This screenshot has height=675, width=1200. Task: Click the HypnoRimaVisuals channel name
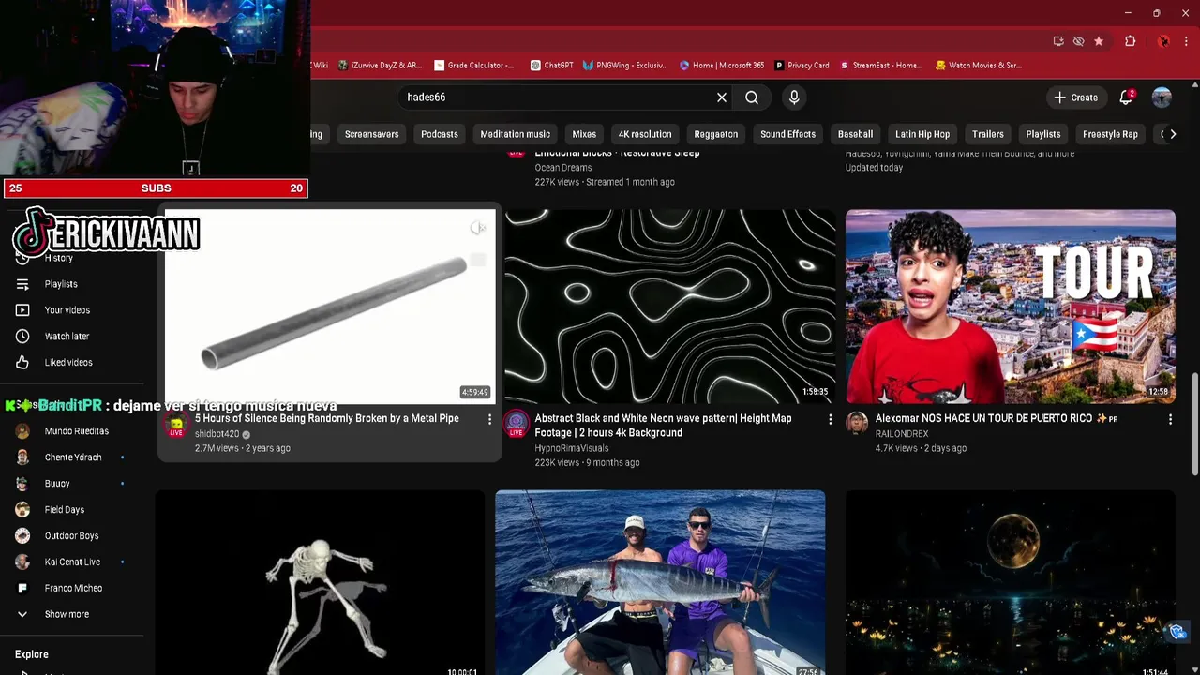click(572, 448)
